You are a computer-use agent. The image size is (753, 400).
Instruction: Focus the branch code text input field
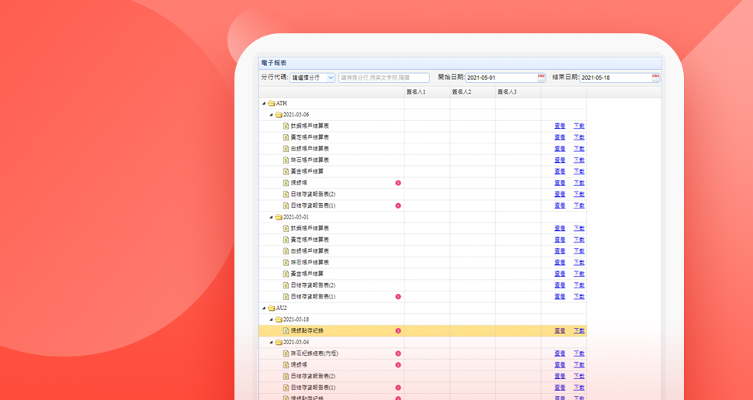tap(383, 78)
